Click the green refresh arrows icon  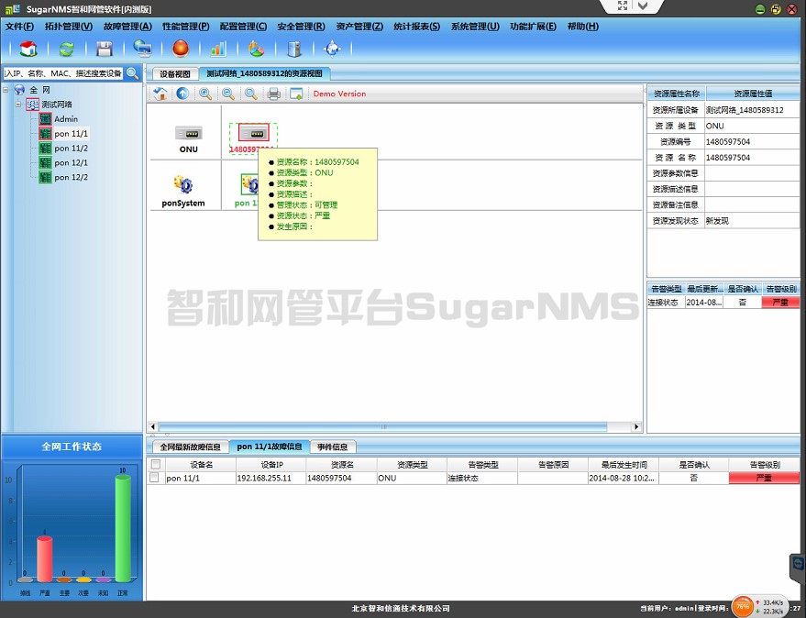pyautogui.click(x=66, y=49)
